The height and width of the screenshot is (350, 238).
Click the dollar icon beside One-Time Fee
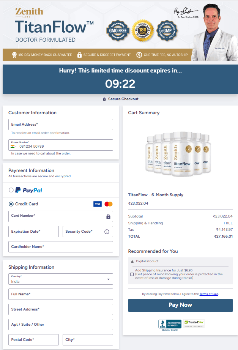pos(139,55)
